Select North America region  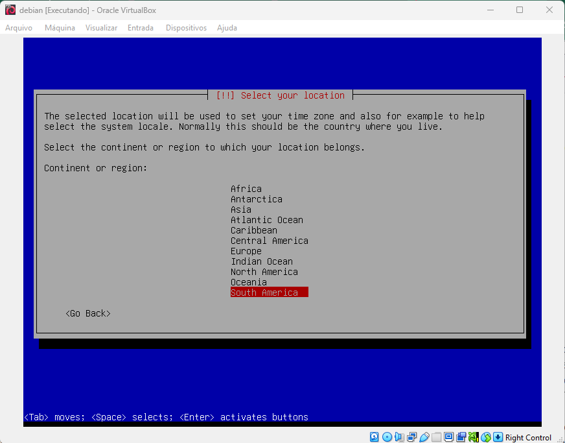click(264, 272)
